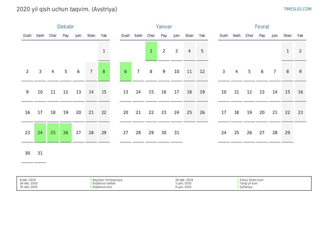
Task: Click the Avliyo Stiven kuni legend entry
Action: point(251,180)
